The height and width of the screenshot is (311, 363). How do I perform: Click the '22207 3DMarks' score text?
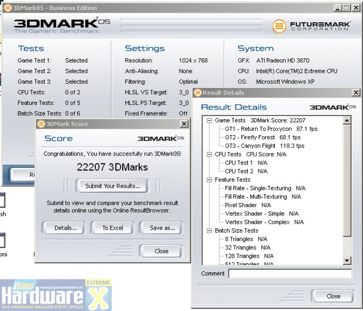(x=112, y=167)
